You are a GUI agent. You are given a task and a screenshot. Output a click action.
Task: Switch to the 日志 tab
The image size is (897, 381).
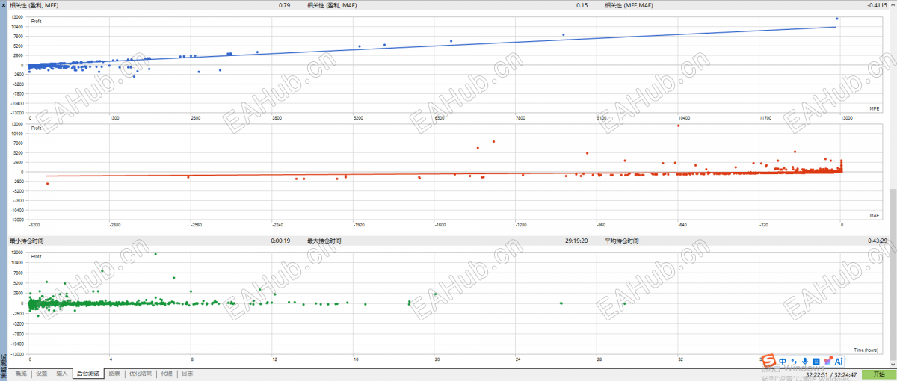[x=187, y=373]
